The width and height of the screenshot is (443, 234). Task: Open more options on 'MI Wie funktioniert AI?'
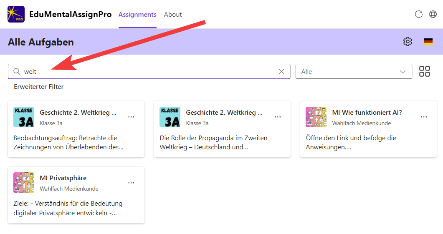coord(424,117)
